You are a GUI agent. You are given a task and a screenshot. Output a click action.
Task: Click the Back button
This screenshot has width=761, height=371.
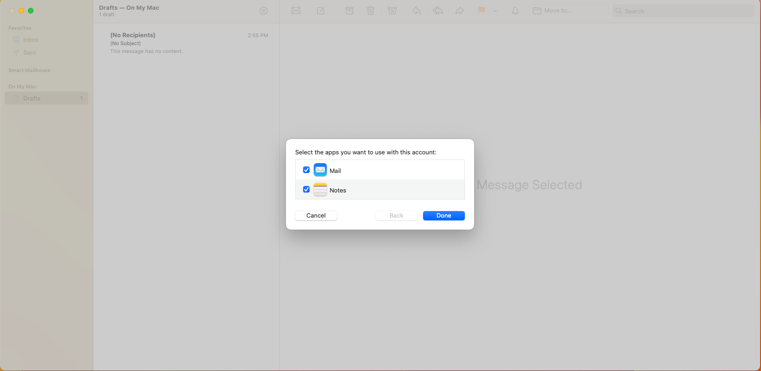coord(397,216)
